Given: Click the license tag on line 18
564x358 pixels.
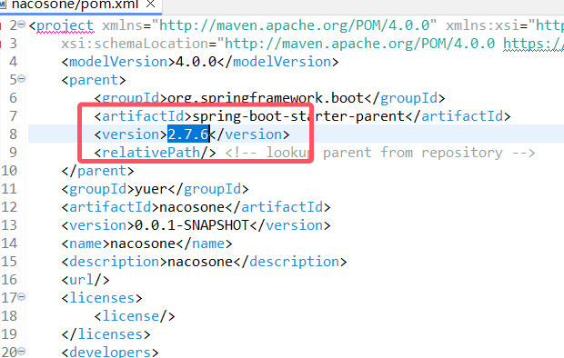Looking at the screenshot, I should tap(135, 316).
